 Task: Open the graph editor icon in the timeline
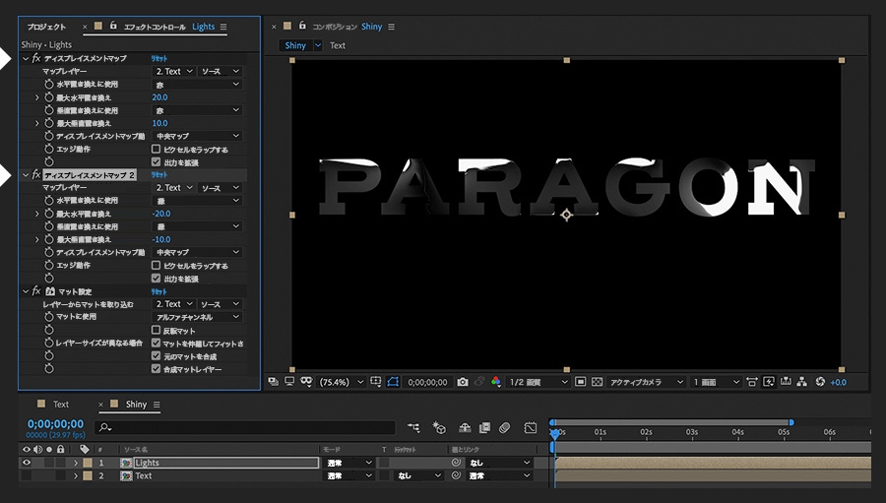(530, 428)
